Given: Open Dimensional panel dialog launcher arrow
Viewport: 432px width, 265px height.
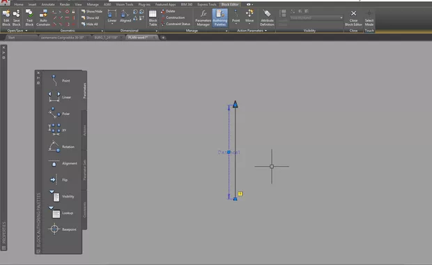Looking at the screenshot, I should click(157, 31).
